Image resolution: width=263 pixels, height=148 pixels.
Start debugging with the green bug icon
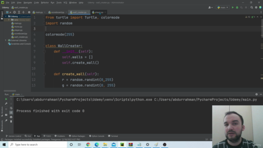click(237, 7)
